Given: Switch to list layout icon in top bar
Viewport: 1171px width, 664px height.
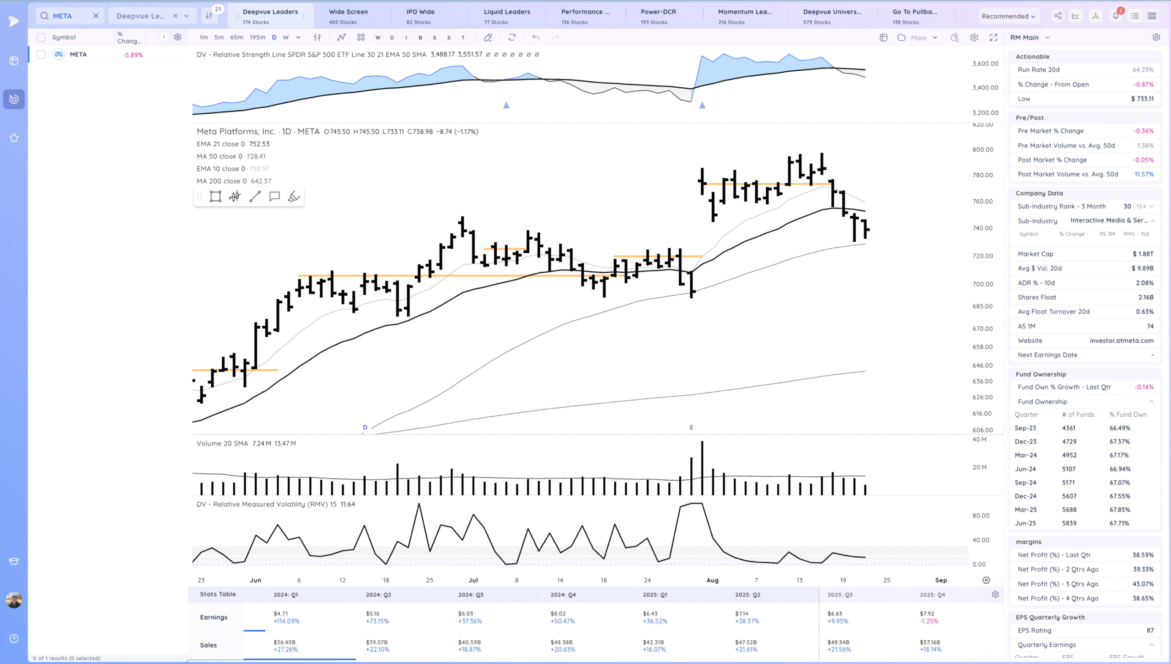Looking at the screenshot, I should (1135, 16).
